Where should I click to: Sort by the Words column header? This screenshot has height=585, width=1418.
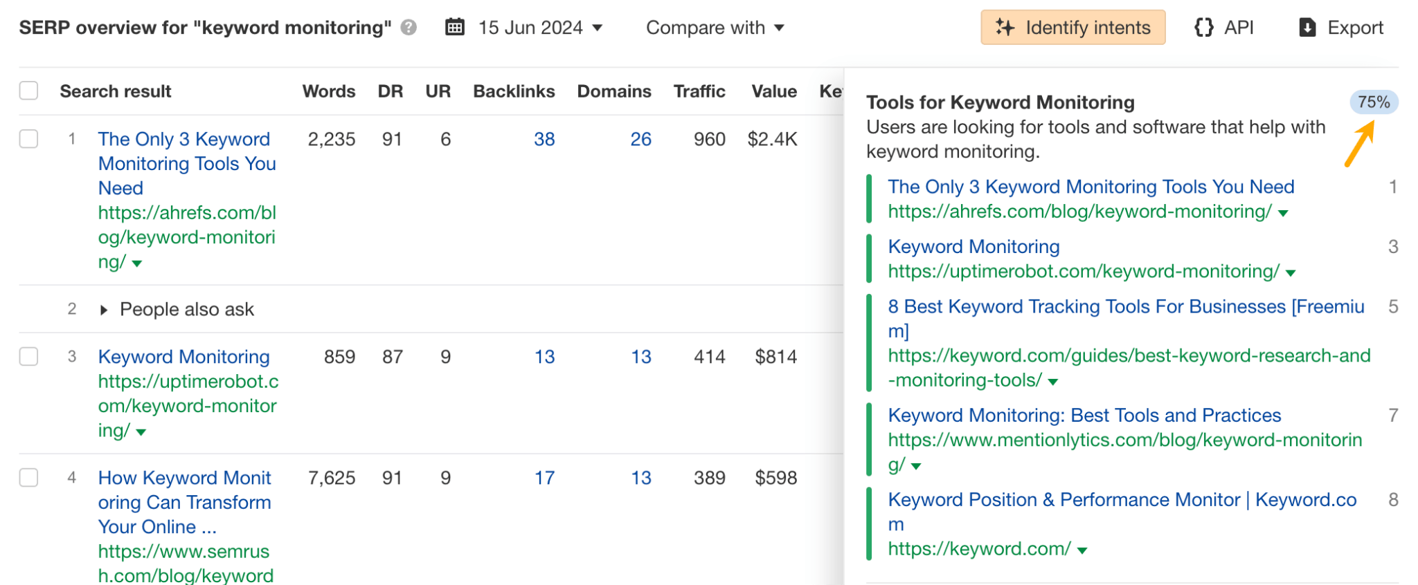pos(329,91)
